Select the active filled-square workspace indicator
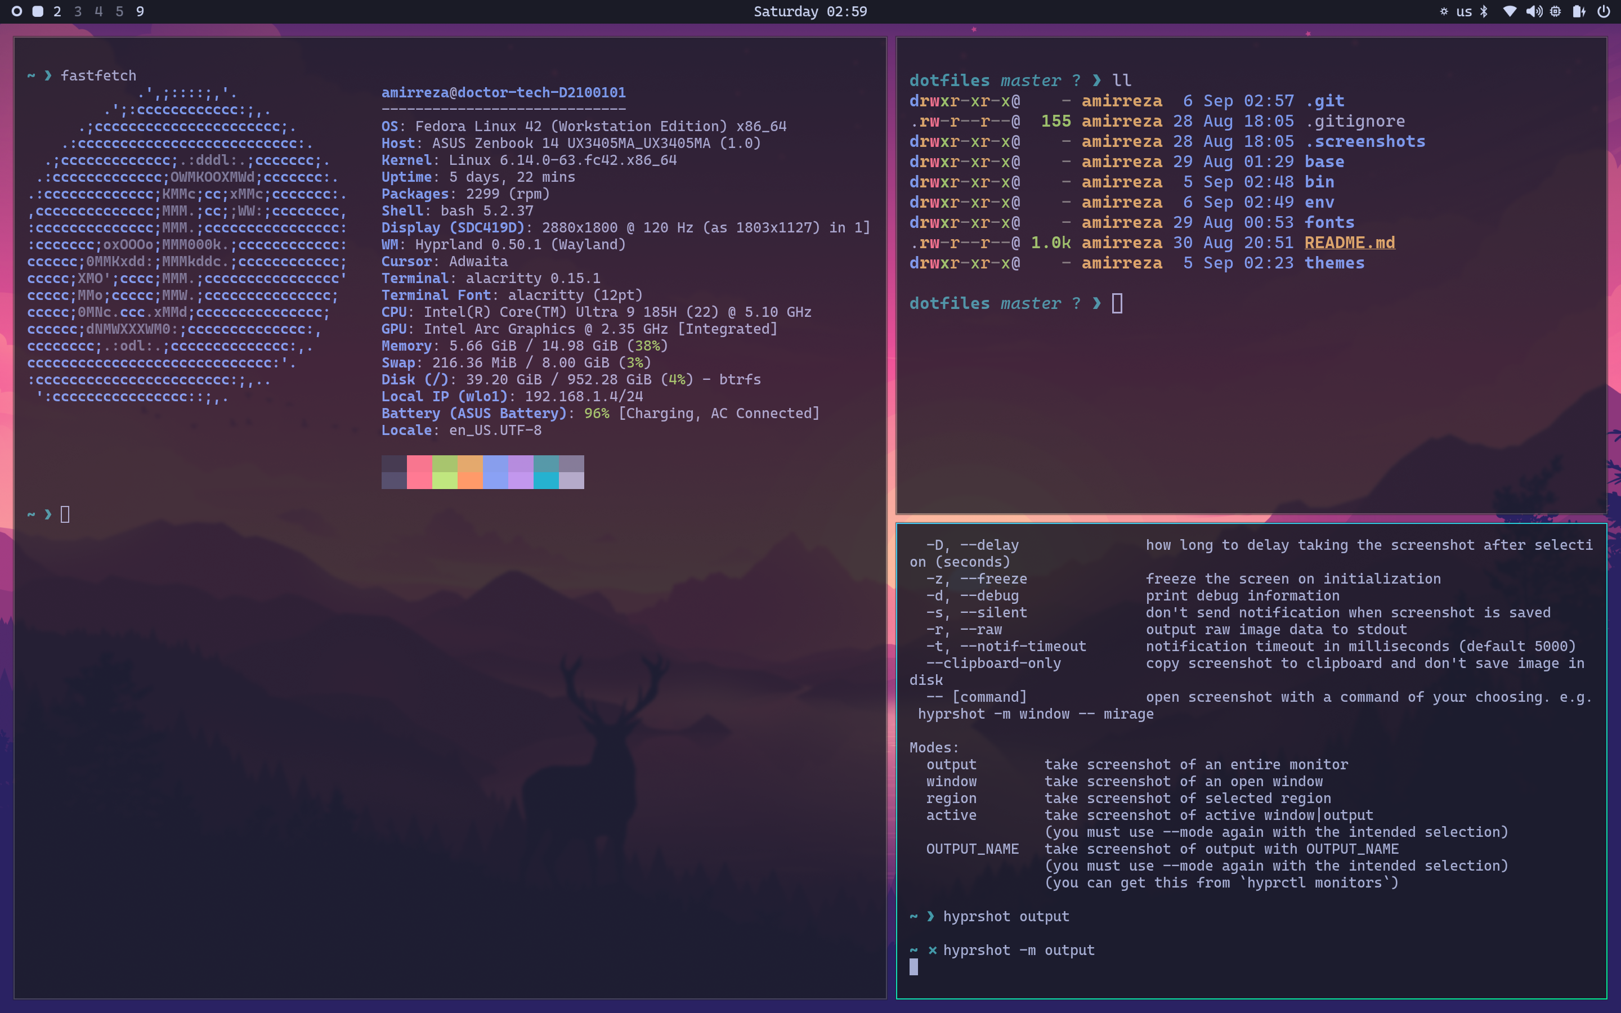 [x=38, y=11]
